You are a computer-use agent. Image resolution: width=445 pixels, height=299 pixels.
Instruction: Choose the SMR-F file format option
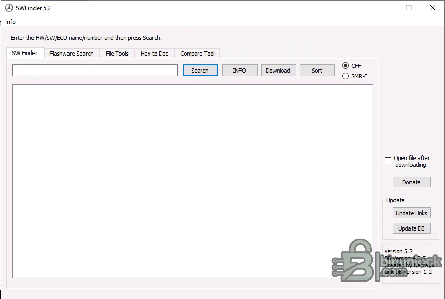[345, 76]
